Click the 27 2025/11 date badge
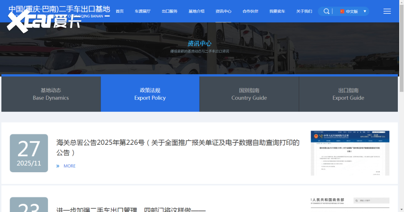This screenshot has height=212, width=404. click(29, 153)
